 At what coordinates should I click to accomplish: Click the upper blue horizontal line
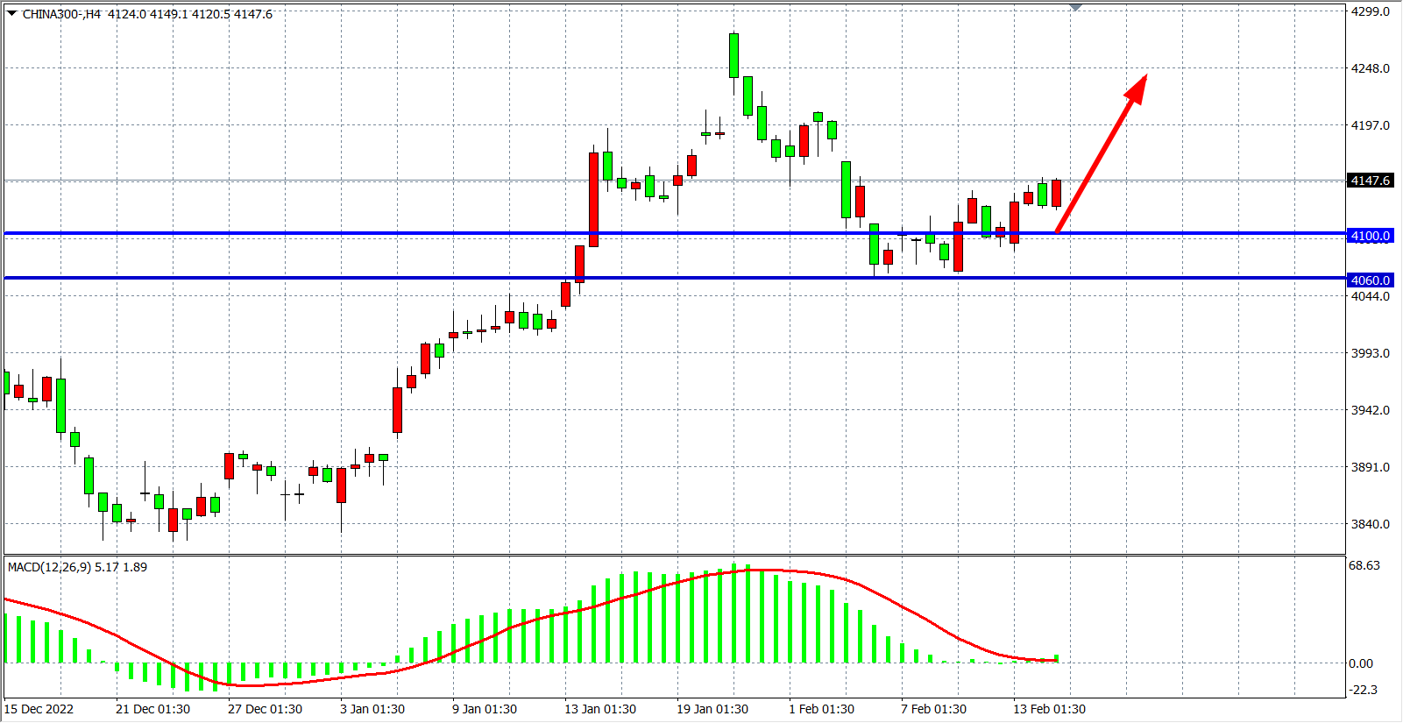[351, 234]
